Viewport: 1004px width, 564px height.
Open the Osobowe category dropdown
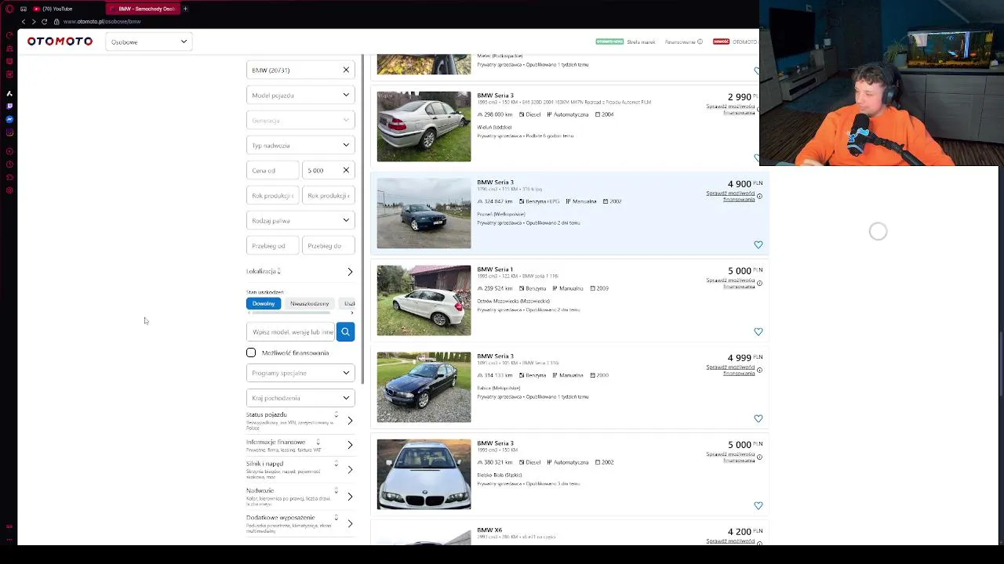coord(148,42)
